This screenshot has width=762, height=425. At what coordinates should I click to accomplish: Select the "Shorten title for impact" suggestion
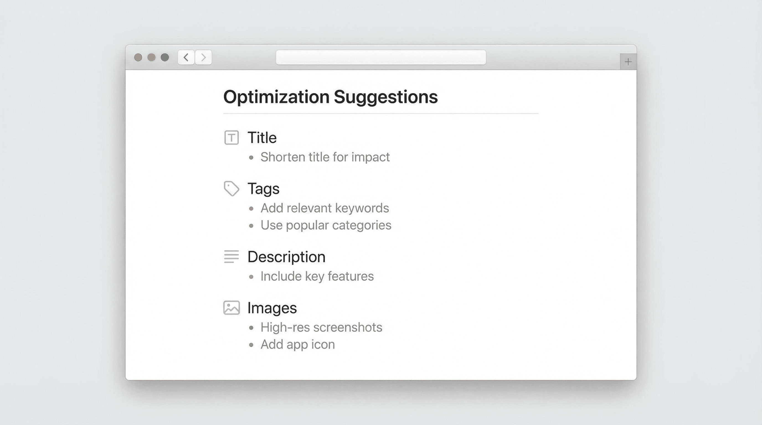[x=325, y=157]
